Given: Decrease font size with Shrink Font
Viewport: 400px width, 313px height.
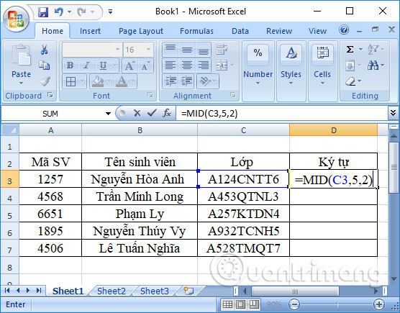Looking at the screenshot, I should point(145,65).
